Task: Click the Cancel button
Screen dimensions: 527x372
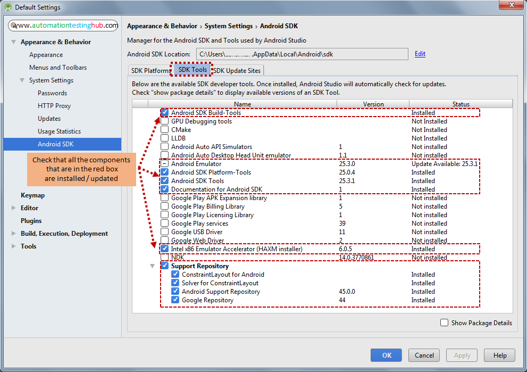Action: 424,355
